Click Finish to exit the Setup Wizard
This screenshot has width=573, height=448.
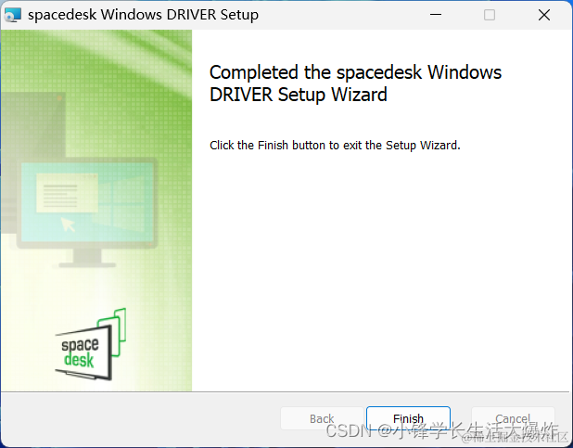click(408, 418)
